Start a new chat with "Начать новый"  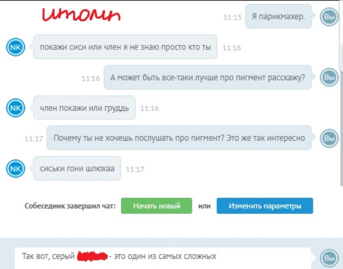tap(156, 206)
